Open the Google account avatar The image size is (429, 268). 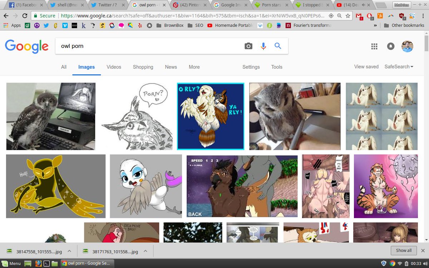407,46
